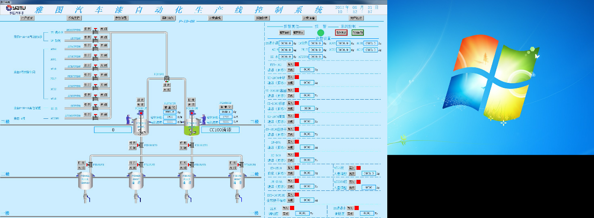Open the first navigation button under the logo
This screenshot has height=218, width=594.
(x=27, y=18)
